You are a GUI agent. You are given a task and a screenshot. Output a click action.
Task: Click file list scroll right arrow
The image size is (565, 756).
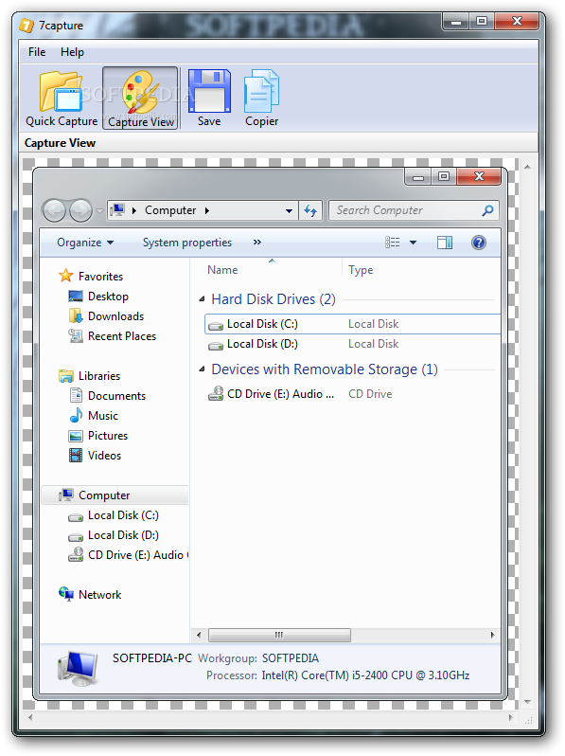pyautogui.click(x=492, y=635)
